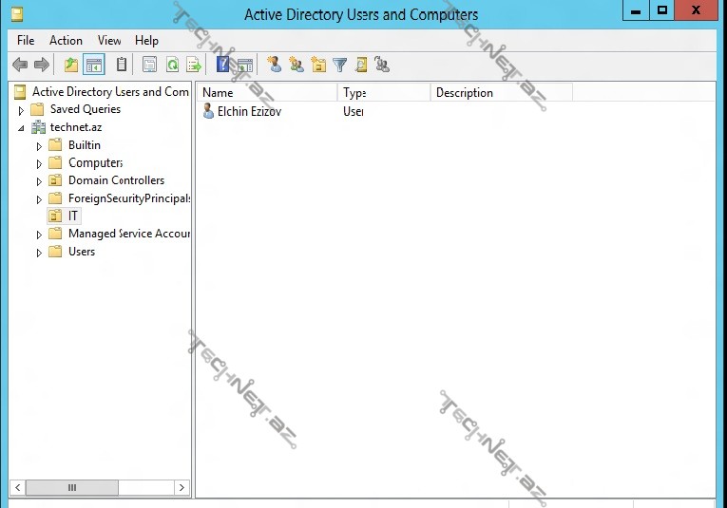Expand the Builtin container

tap(39, 146)
